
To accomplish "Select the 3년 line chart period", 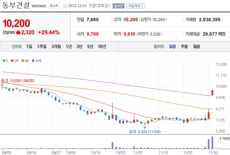I will click(79, 46).
